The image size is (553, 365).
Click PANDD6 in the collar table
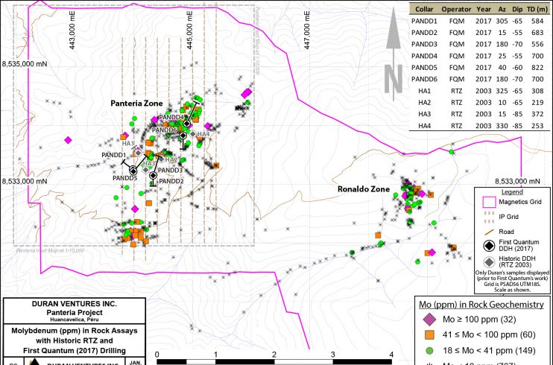tap(424, 80)
